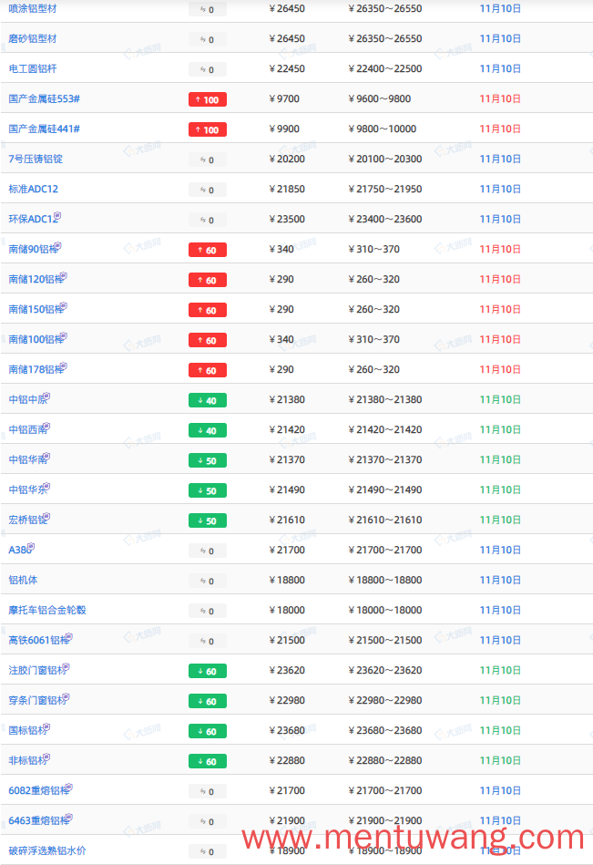
Task: Click the small icon beside 中铝中原
Action: coord(46,396)
